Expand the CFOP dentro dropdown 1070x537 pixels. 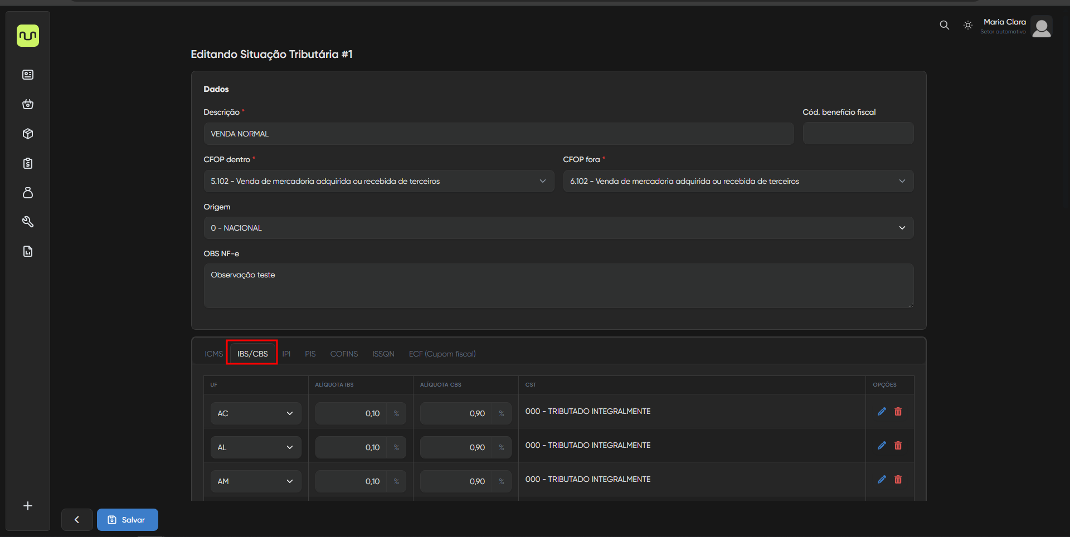[378, 181]
